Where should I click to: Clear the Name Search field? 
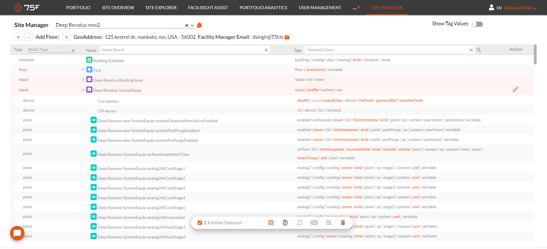pyautogui.click(x=266, y=50)
